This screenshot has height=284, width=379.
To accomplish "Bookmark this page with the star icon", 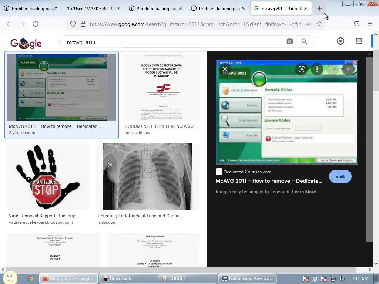I will tap(319, 24).
